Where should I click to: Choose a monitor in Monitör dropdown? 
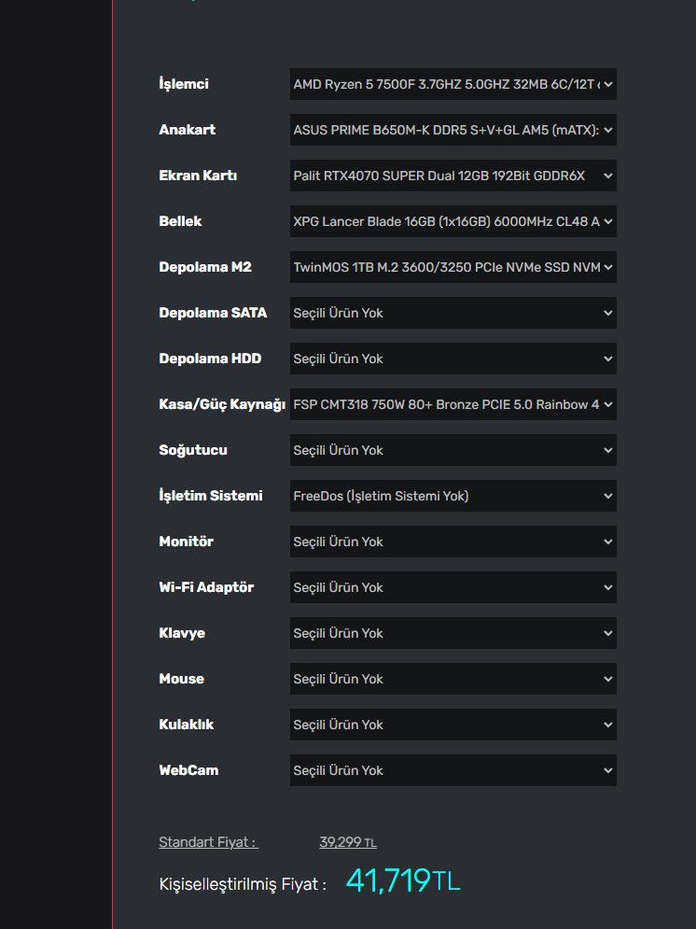452,542
